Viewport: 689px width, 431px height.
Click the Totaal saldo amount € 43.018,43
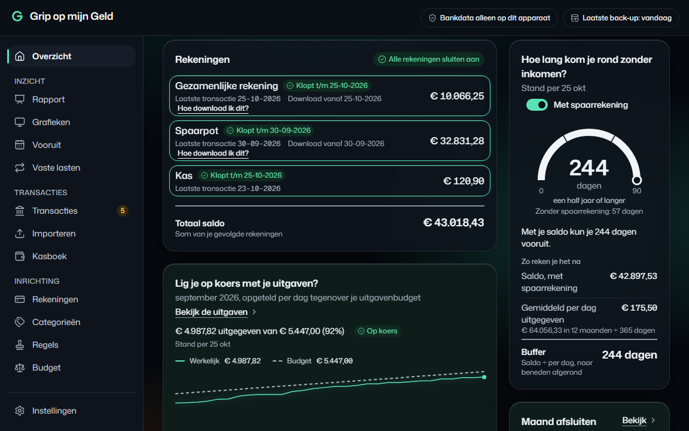[x=453, y=223]
